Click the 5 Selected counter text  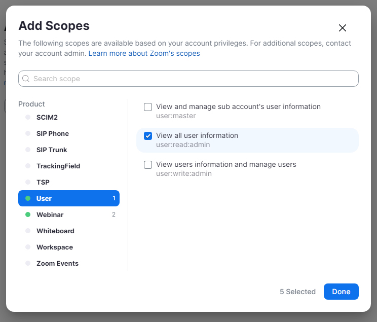(297, 292)
